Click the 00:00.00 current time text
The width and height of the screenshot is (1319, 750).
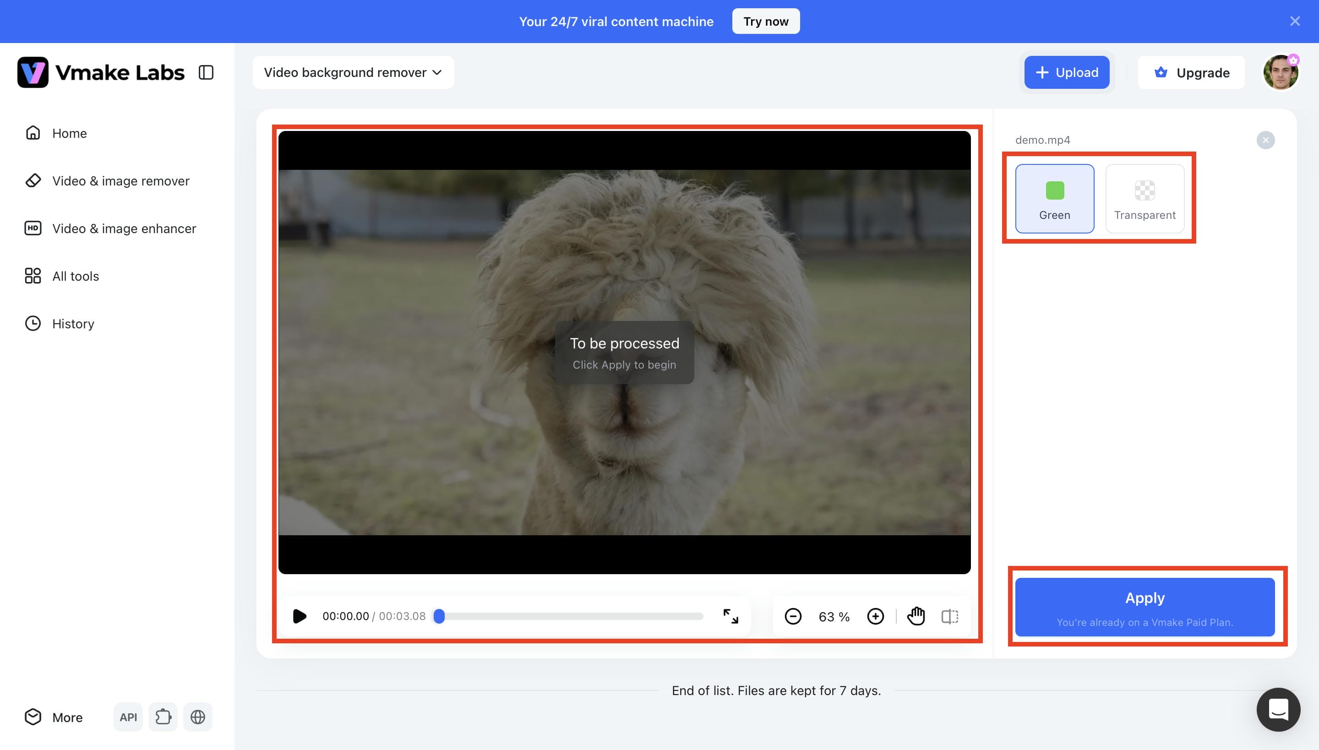346,617
